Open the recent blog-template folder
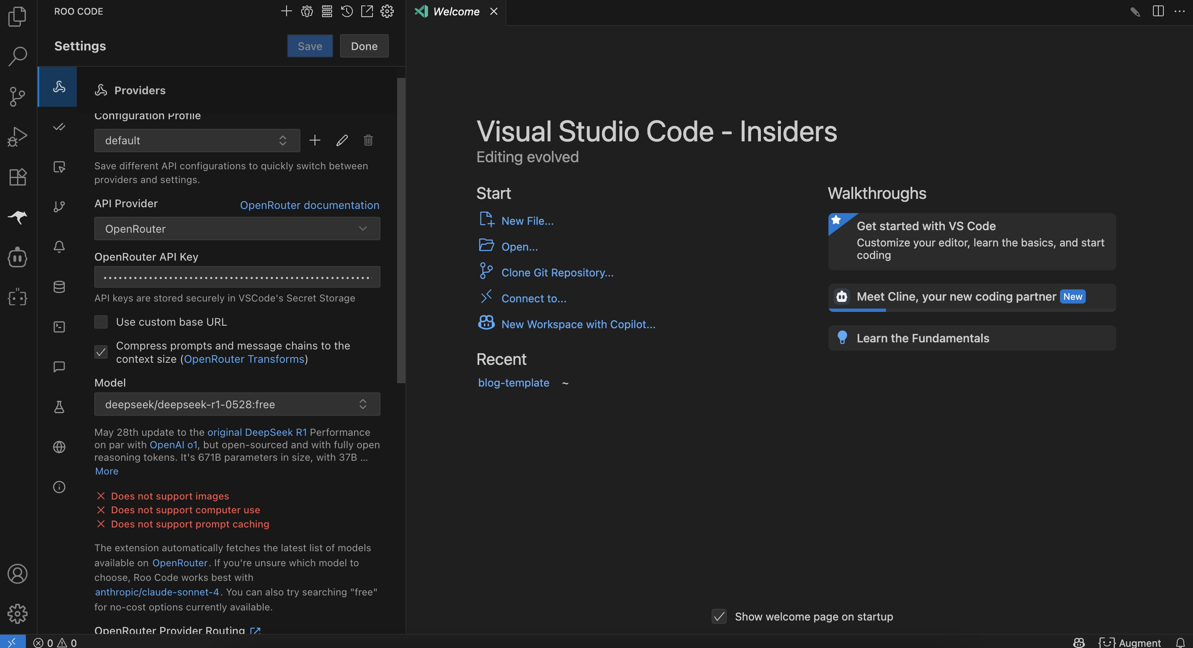The height and width of the screenshot is (648, 1193). coord(513,383)
